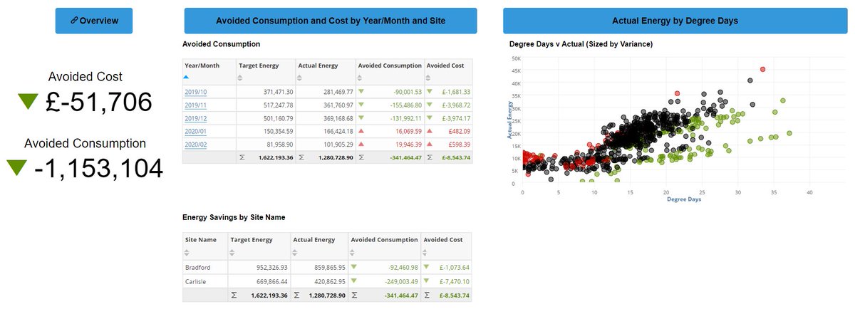Click green down arrow beside £-3,974.17
The image size is (855, 314).
[429, 117]
